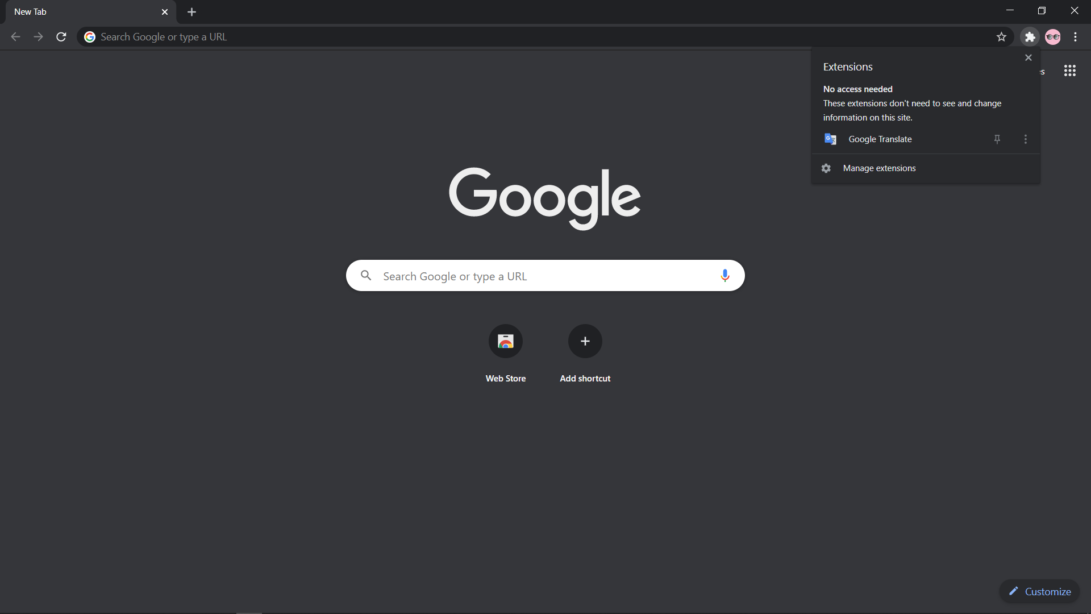Click the back navigation arrow
1091x614 pixels.
(x=15, y=37)
